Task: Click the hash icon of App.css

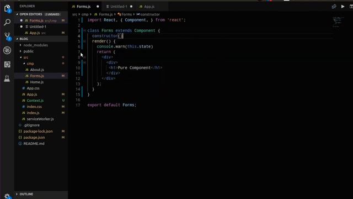Action: point(23,88)
